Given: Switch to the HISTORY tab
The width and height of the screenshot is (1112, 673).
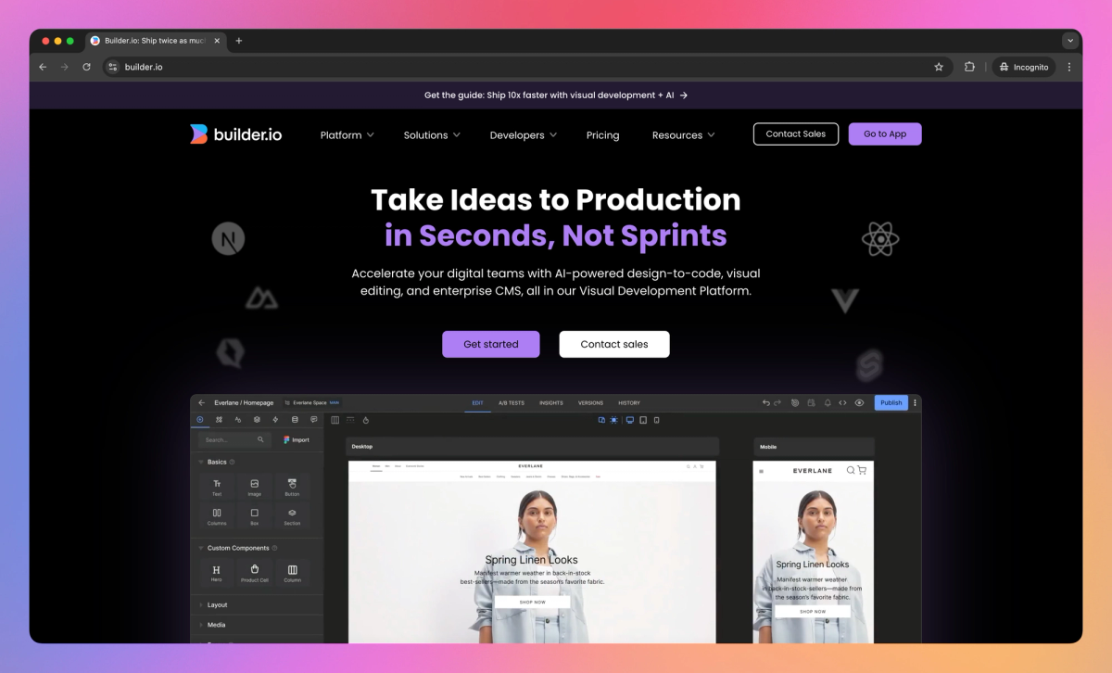Looking at the screenshot, I should (x=629, y=403).
